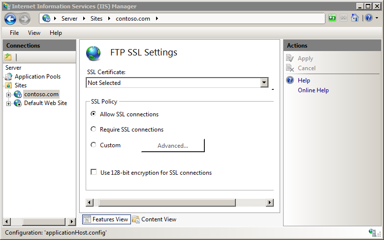Screen dimensions: 384x240
Task: Click the status bar network icon
Action: [x=372, y=233]
